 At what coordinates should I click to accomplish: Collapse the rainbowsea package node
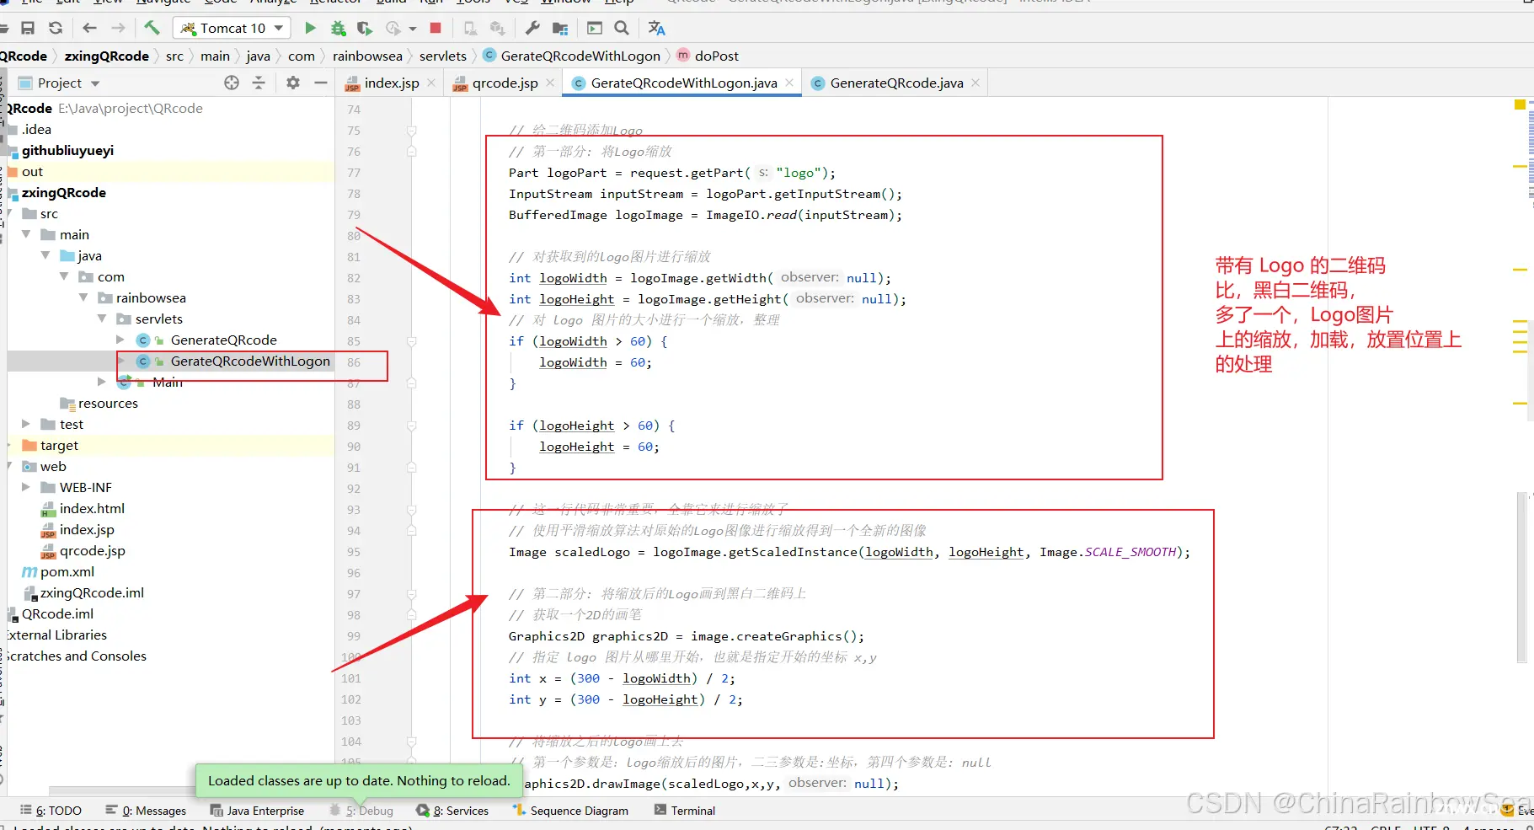tap(83, 297)
